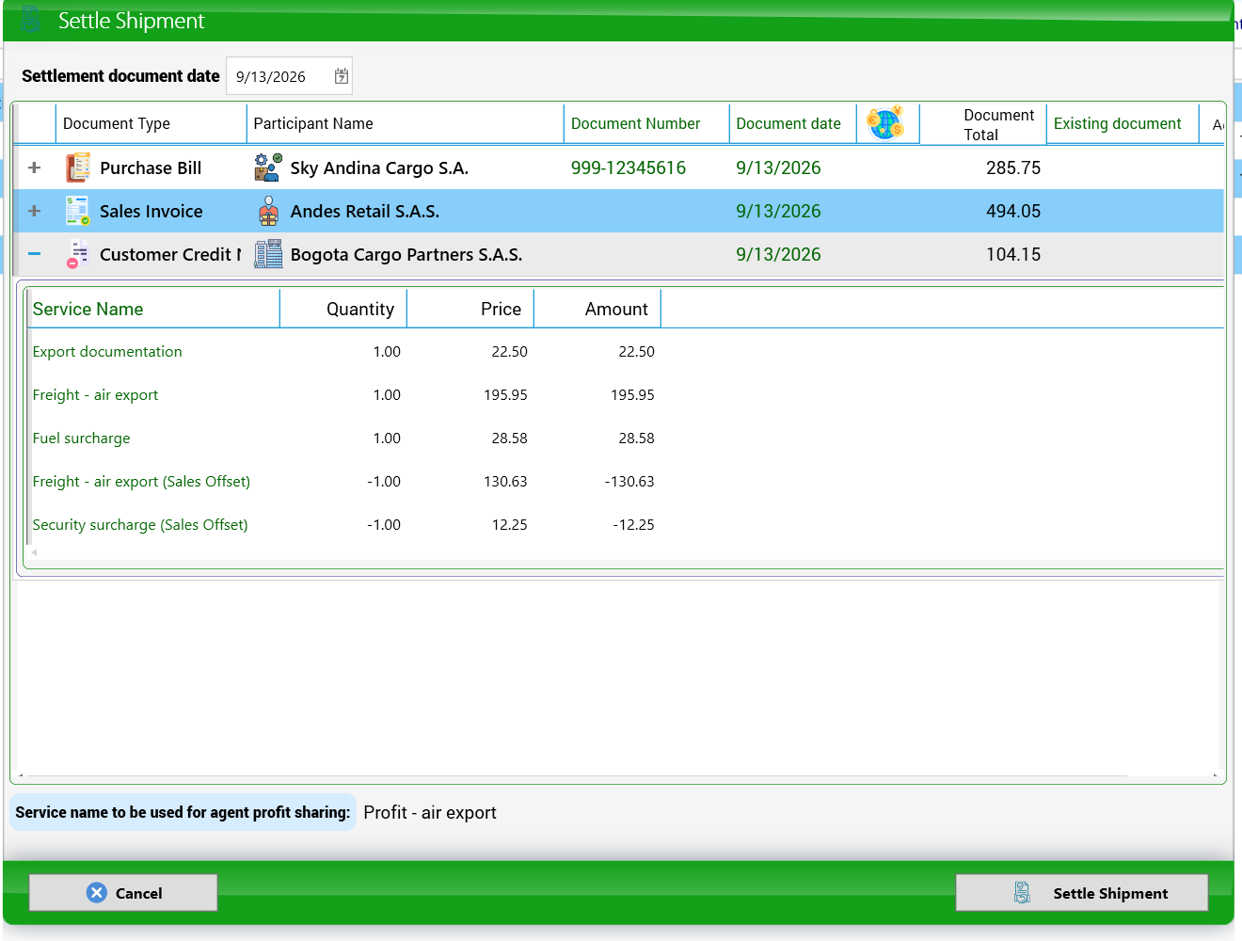The height and width of the screenshot is (941, 1242).
Task: Click the Andes Retail S.A.S. name
Action: (365, 211)
